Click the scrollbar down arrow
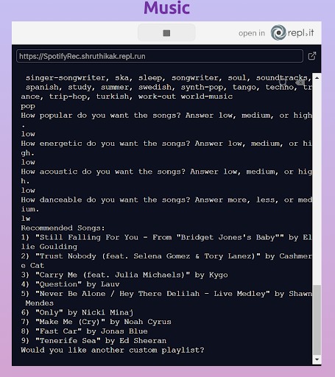Image resolution: width=335 pixels, height=377 pixels. (317, 359)
